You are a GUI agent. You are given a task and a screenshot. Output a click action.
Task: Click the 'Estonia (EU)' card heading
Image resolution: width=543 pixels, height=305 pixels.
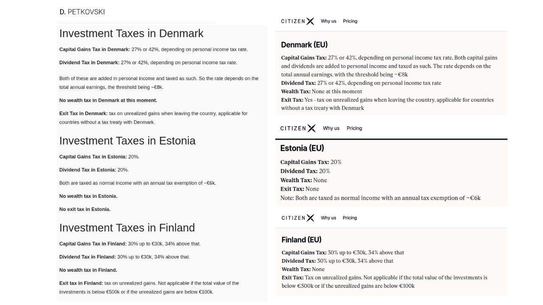[302, 148]
